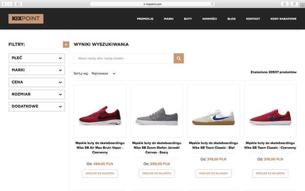The image size is (305, 191).
Task: Click the Safari back arrow
Action: (x=4, y=4)
